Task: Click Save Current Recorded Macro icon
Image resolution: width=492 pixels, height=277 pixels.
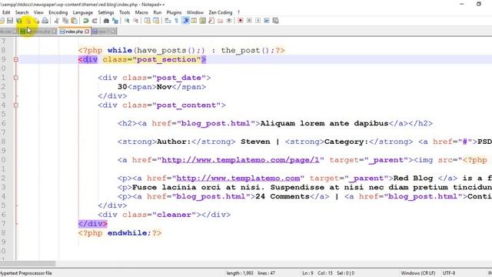Action: click(x=275, y=21)
